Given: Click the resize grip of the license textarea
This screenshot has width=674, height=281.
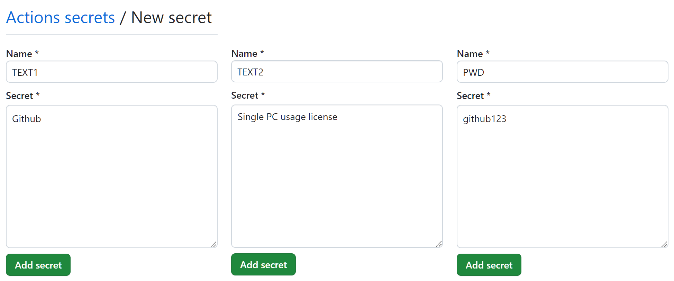Looking at the screenshot, I should tap(439, 244).
